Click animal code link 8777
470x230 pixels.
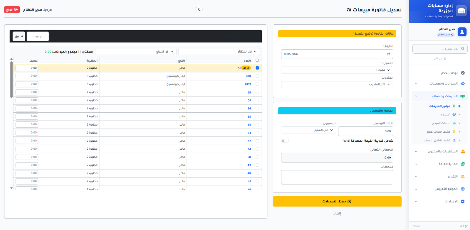[248, 84]
